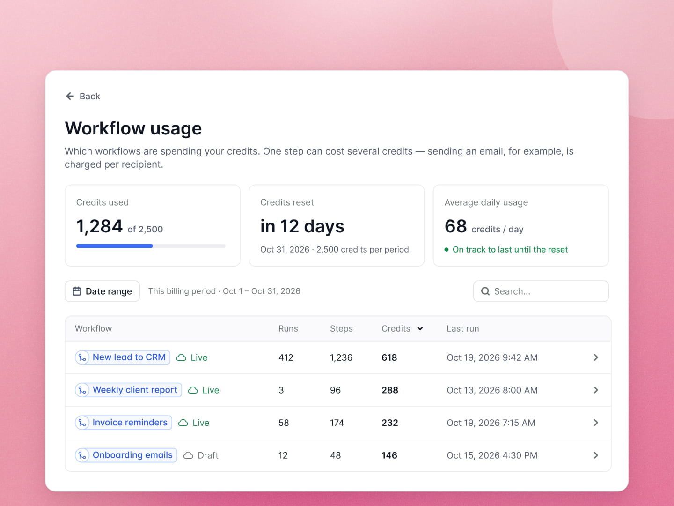Screen dimensions: 674x506
Task: Expand New lead to CRM row chevron
Action: [596, 357]
